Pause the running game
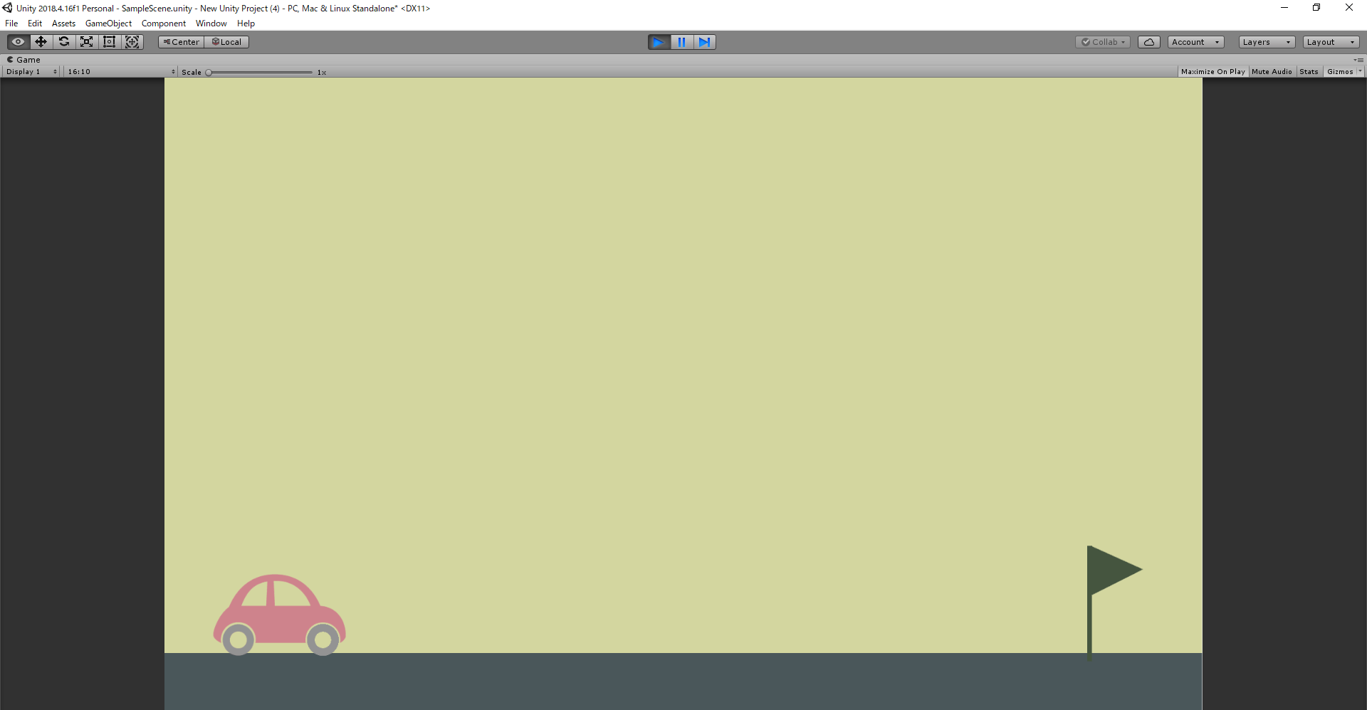The width and height of the screenshot is (1367, 710). [x=681, y=42]
